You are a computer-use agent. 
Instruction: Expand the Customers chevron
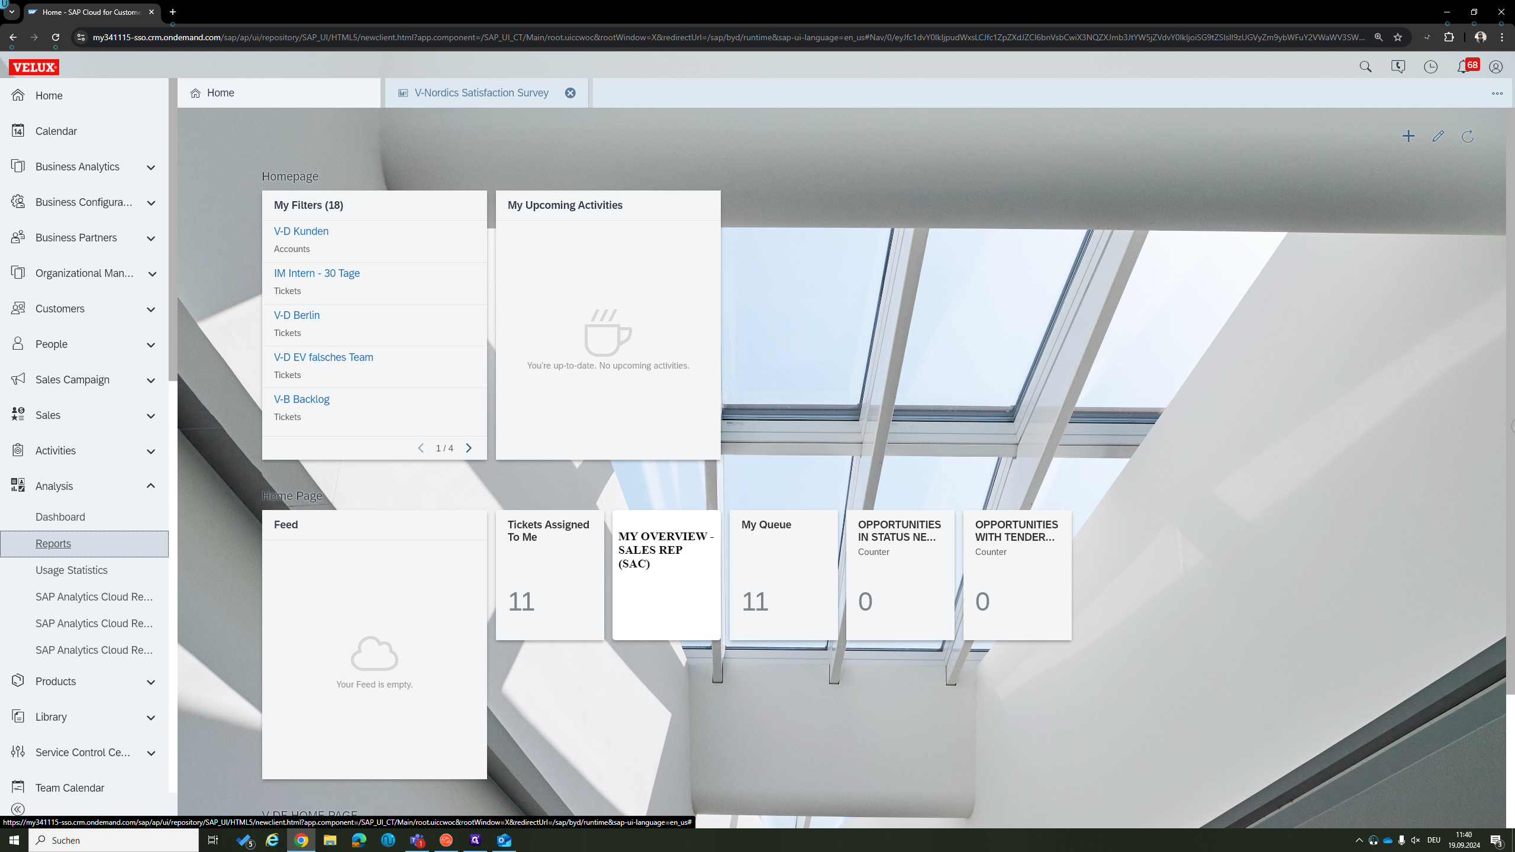click(x=151, y=309)
